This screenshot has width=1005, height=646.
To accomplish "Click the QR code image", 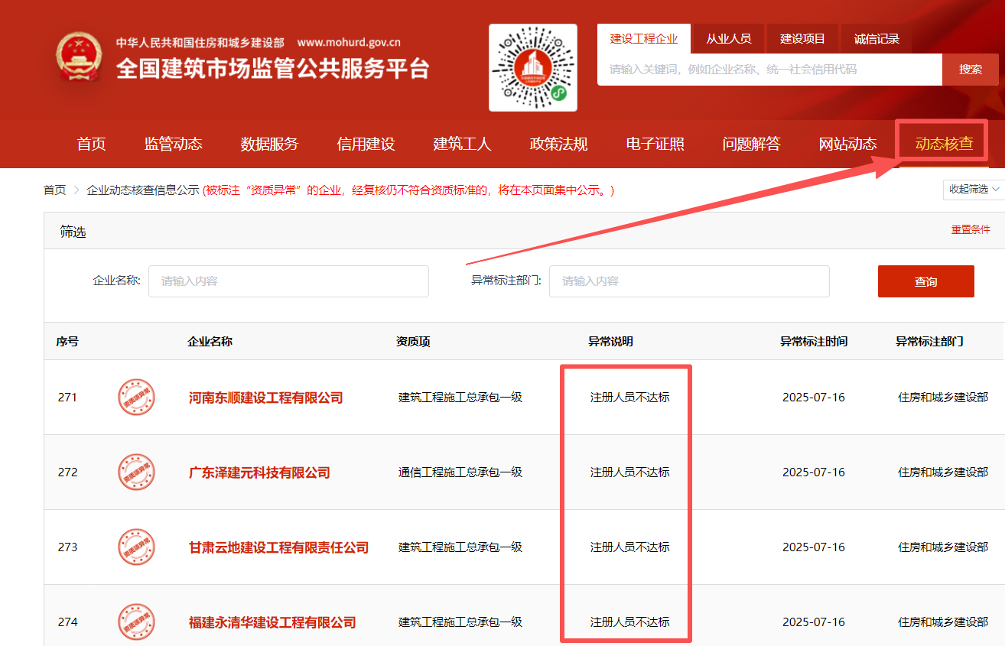I will click(533, 68).
